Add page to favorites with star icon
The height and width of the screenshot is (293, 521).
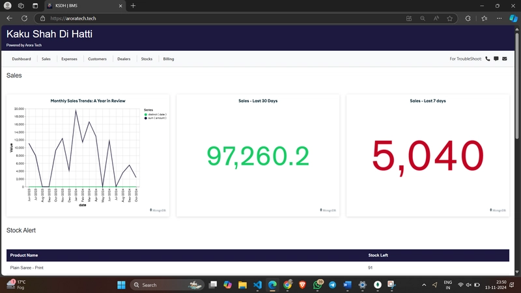click(x=450, y=18)
